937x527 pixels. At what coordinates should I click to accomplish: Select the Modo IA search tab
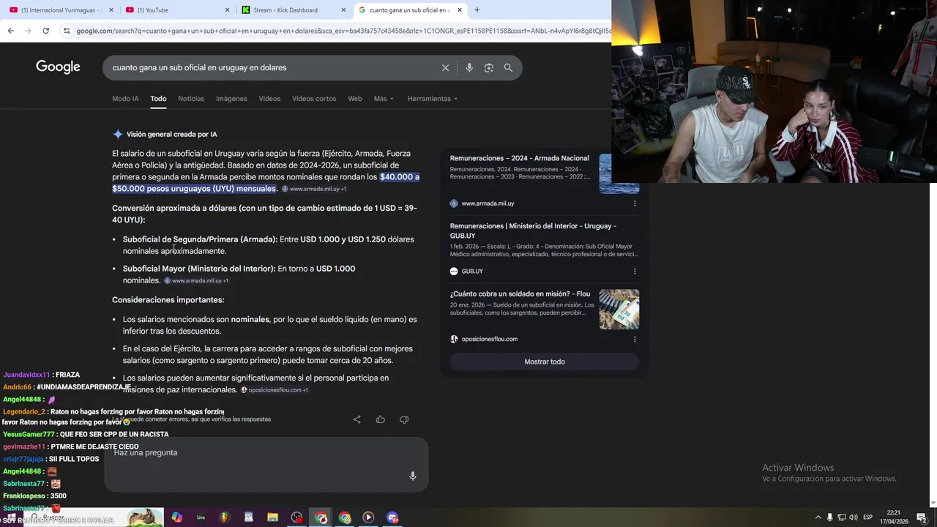[125, 99]
